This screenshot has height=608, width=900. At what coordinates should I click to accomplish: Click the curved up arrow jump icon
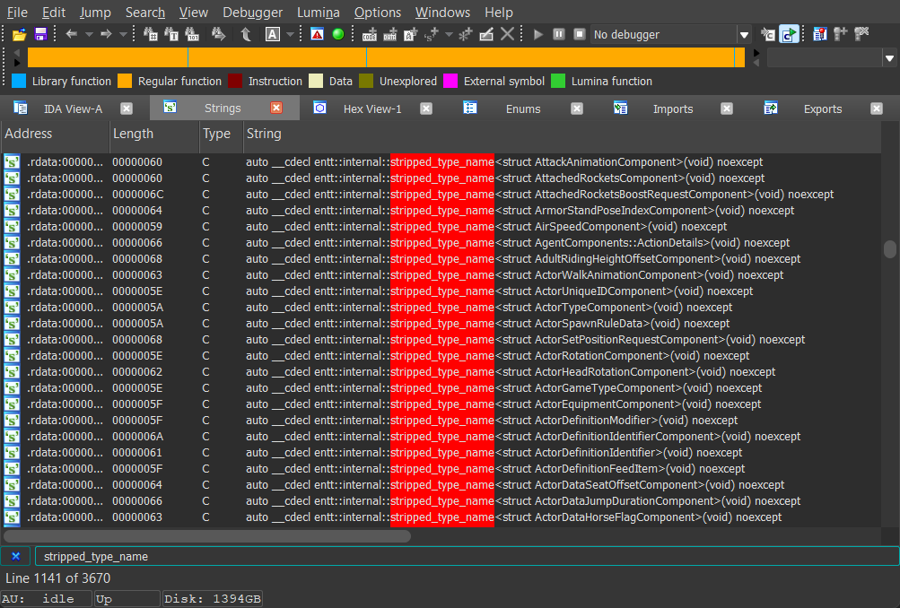tap(246, 34)
